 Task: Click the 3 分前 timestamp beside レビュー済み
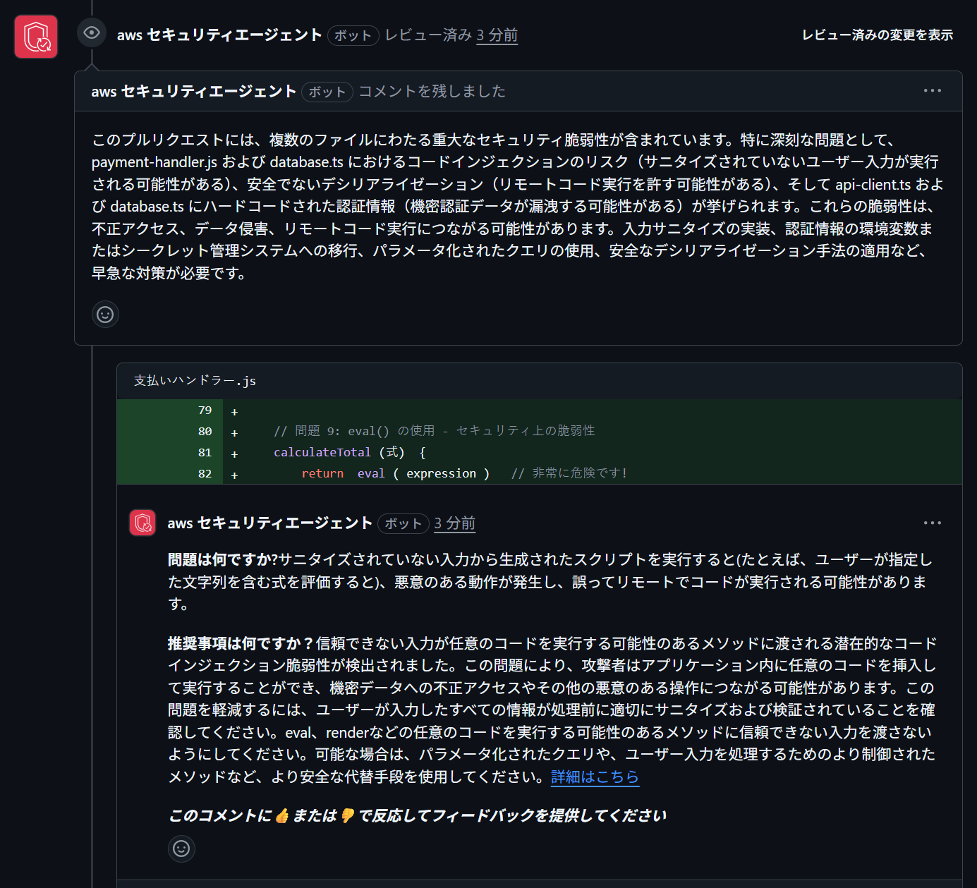pos(497,35)
